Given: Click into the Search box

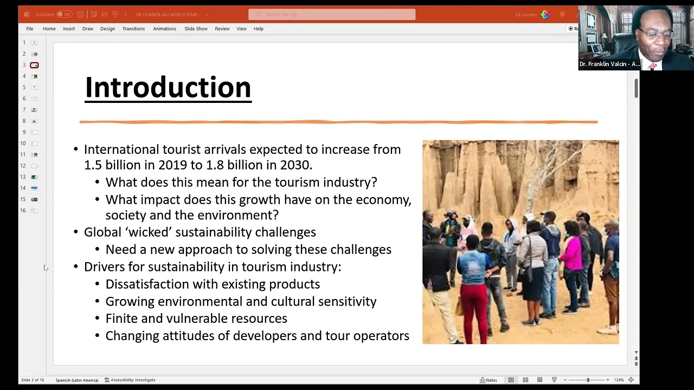Looking at the screenshot, I should [x=332, y=15].
